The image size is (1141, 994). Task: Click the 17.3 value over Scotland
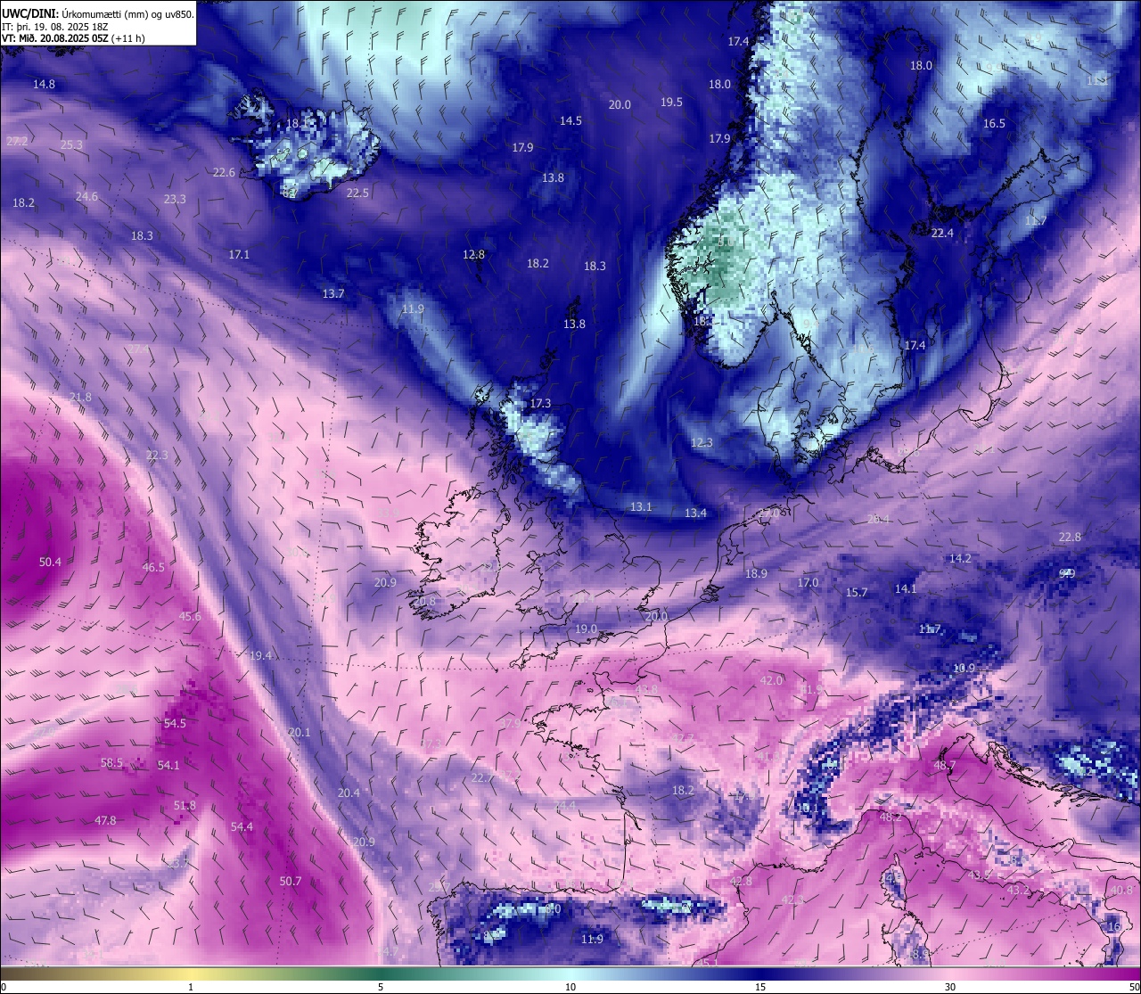click(540, 404)
